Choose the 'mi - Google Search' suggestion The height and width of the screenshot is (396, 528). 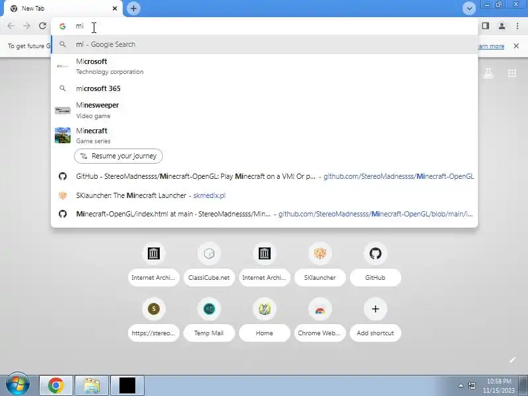tap(264, 44)
